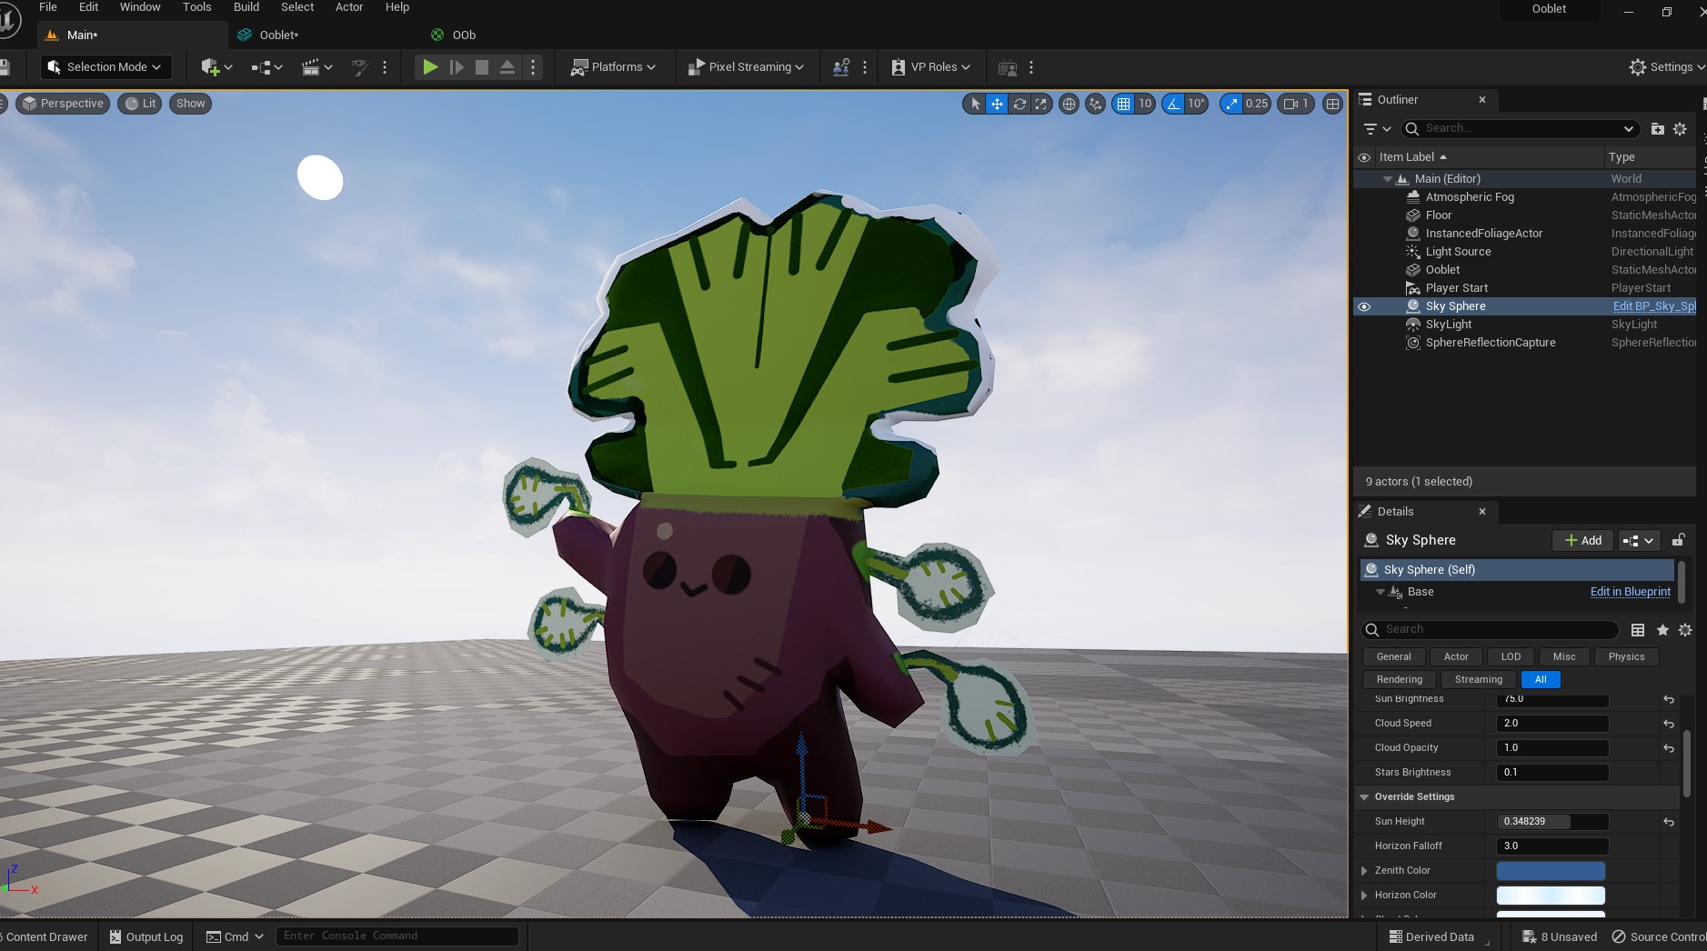Toggle grid snapping in viewport
The image size is (1707, 951).
1124,104
